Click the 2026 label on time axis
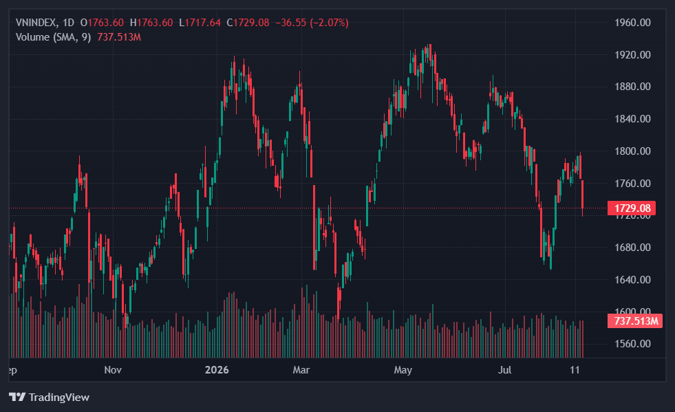This screenshot has width=675, height=412. (x=217, y=370)
